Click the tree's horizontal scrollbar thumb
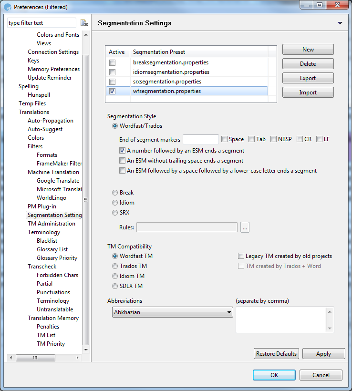The height and width of the screenshot is (391, 352). point(35,358)
